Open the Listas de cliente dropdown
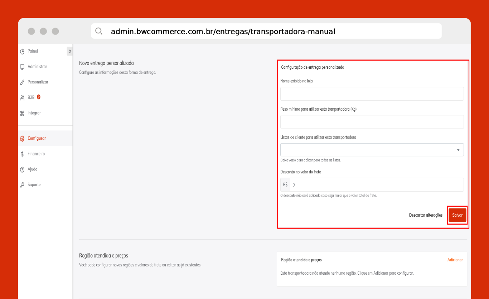 pyautogui.click(x=369, y=150)
